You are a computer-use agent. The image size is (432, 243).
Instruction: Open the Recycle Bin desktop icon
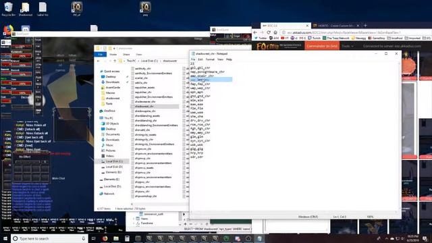8,9
